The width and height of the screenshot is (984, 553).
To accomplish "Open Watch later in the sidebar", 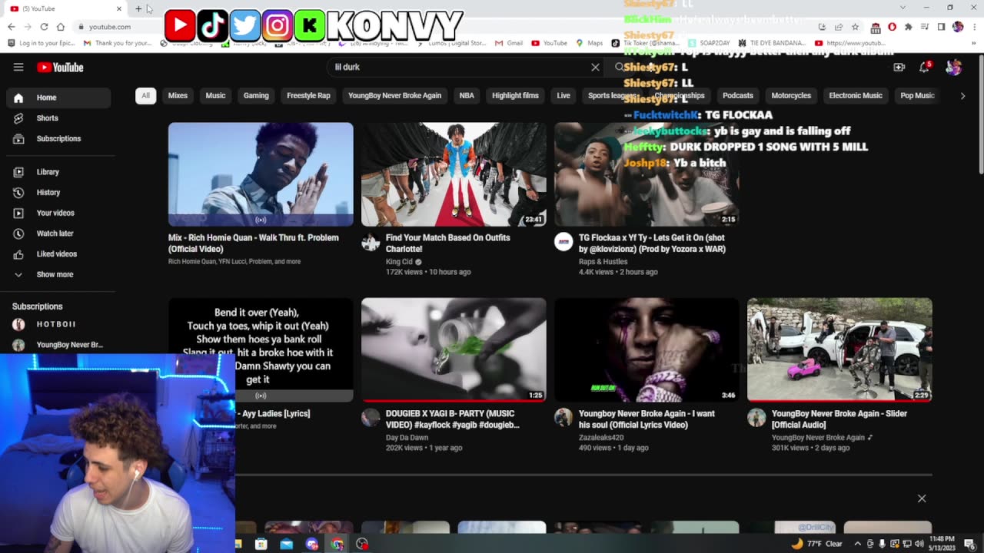I will (x=58, y=233).
